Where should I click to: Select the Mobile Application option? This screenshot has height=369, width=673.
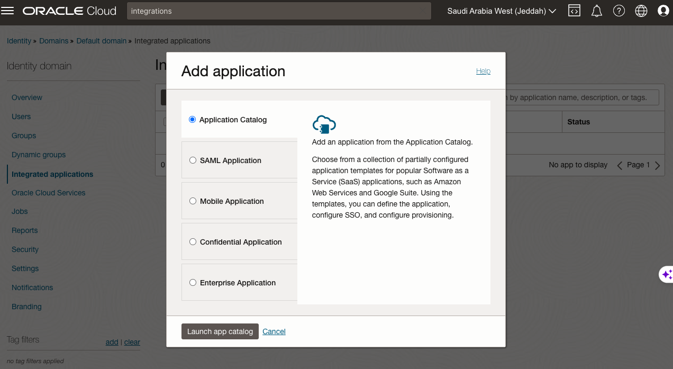tap(193, 201)
